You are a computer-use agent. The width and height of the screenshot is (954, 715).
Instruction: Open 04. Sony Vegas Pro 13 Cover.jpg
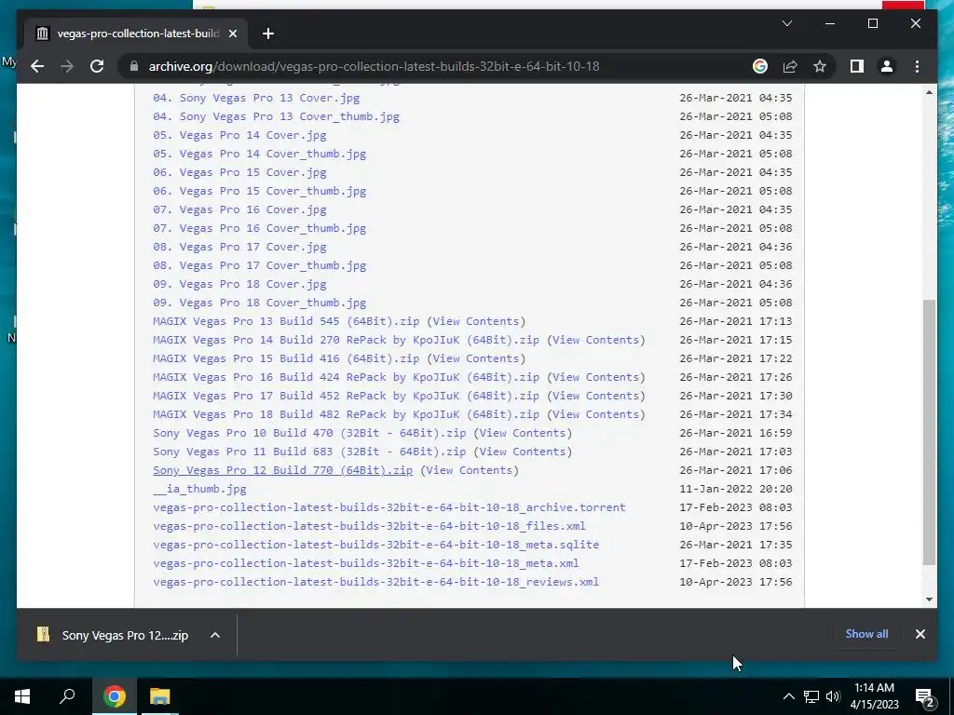click(256, 98)
